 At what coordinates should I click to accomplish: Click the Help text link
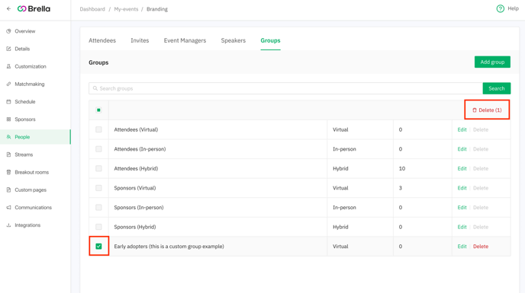[513, 8]
